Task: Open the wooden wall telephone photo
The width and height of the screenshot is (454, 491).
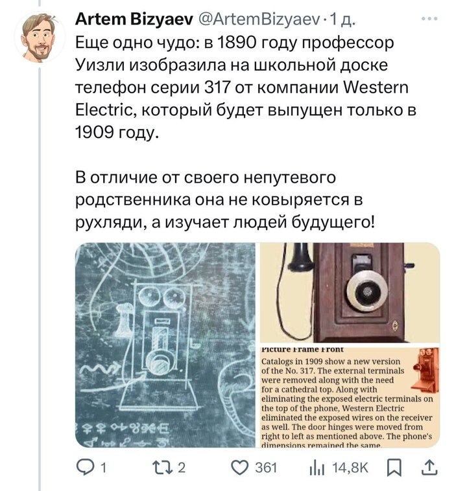Action: point(350,293)
